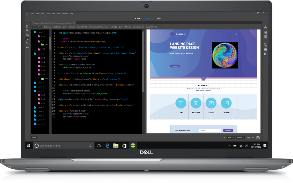
Task: Open the site map hierarchy panel icon
Action: (x=265, y=27)
